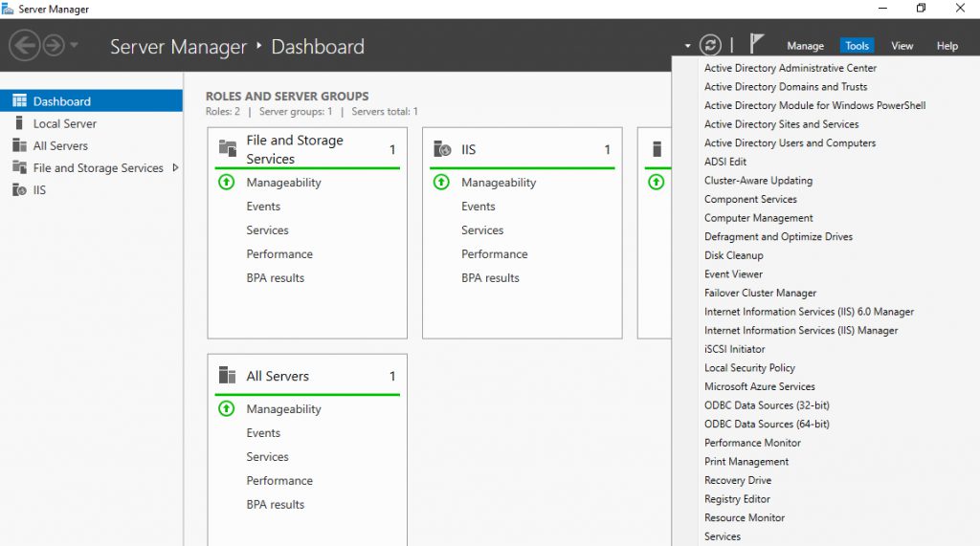Click the IIS tile icon
980x546 pixels.
pos(442,148)
